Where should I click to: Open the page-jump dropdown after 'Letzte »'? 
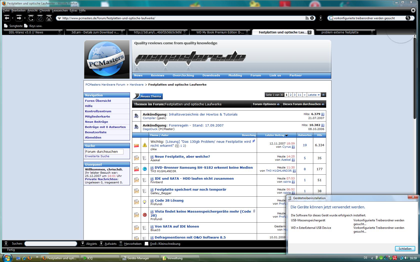[323, 95]
